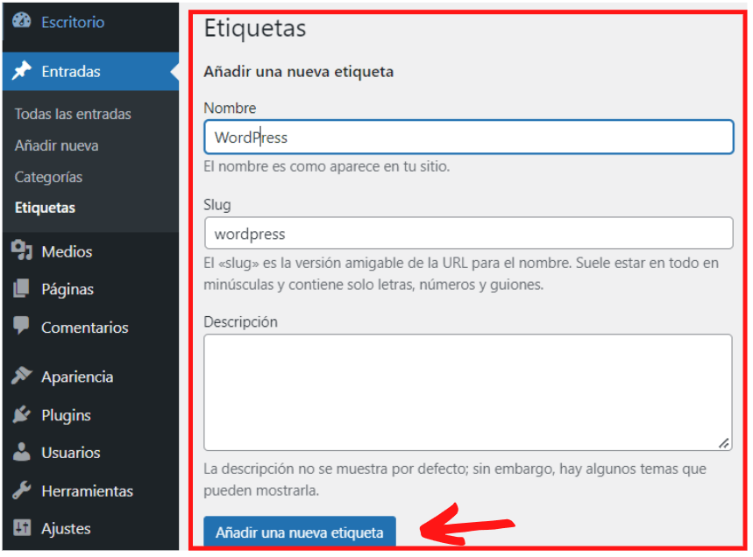Open the Añadir nueva submenu link
The width and height of the screenshot is (753, 557).
pyautogui.click(x=57, y=145)
